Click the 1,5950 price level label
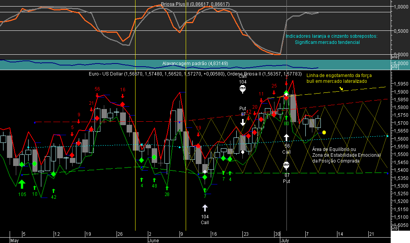The height and width of the screenshot is (243, 410). [x=401, y=84]
